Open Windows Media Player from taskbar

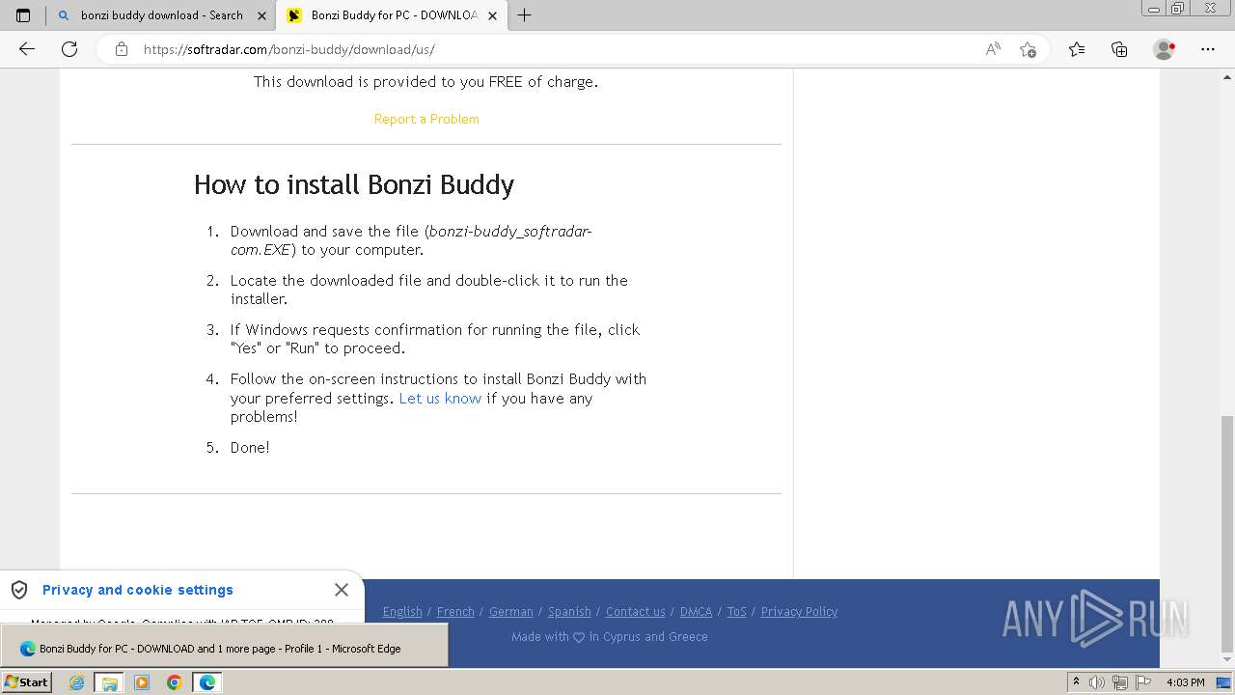[142, 682]
